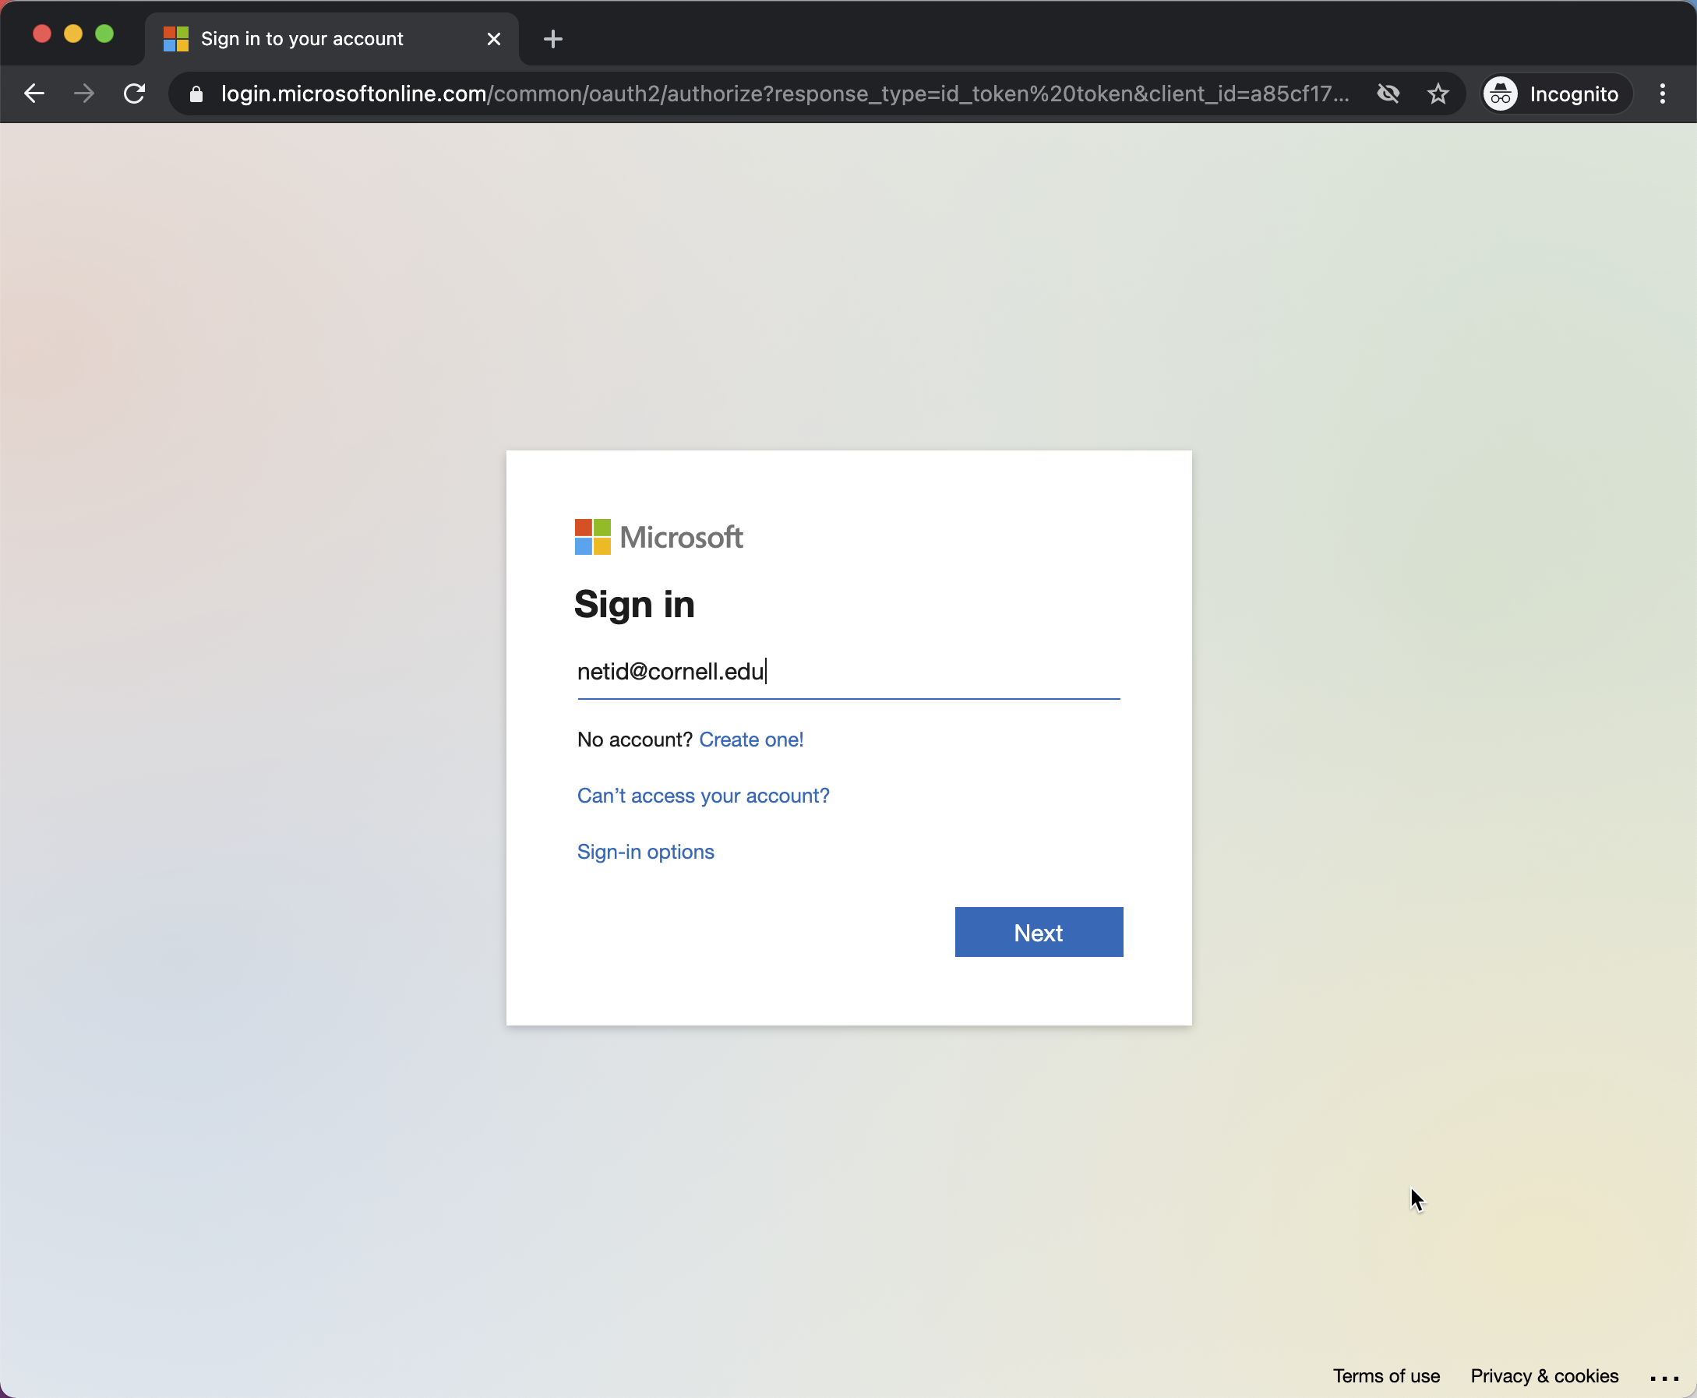Image resolution: width=1697 pixels, height=1398 pixels.
Task: Click the lock icon in address bar
Action: click(x=196, y=94)
